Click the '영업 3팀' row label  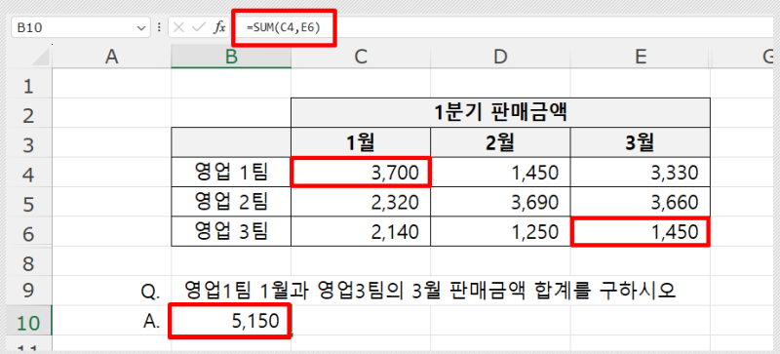231,231
